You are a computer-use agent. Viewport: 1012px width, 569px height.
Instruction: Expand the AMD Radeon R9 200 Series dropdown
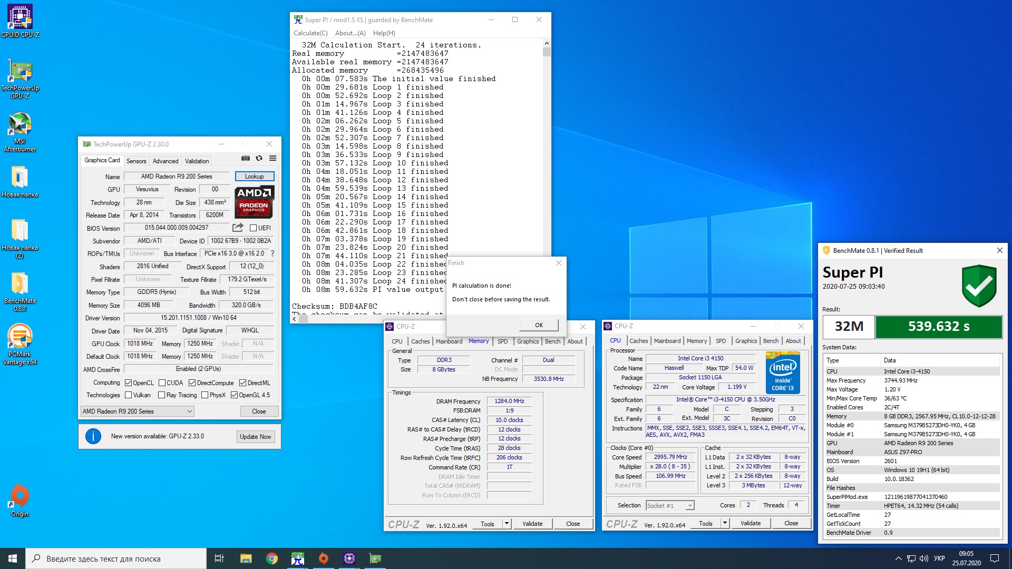tap(138, 411)
